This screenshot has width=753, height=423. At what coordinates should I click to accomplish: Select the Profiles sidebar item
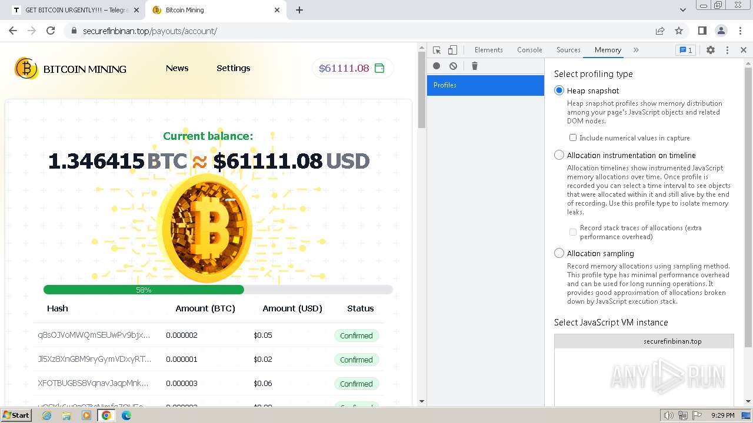(485, 85)
